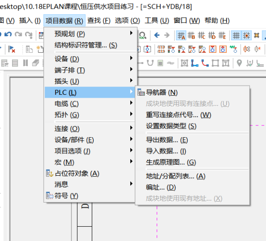The width and height of the screenshot is (266, 241).
Task: Open PLC 导航器 (N)
Action: pyautogui.click(x=192, y=93)
